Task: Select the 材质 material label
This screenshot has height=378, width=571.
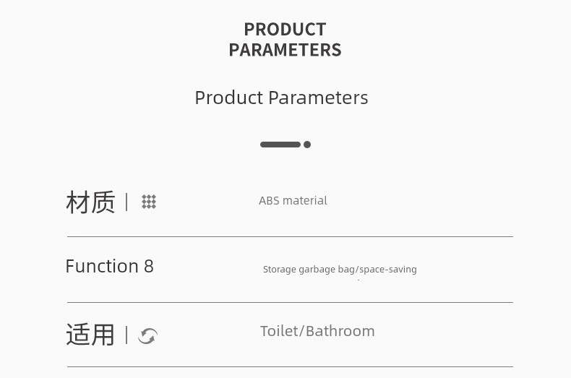Action: click(90, 202)
